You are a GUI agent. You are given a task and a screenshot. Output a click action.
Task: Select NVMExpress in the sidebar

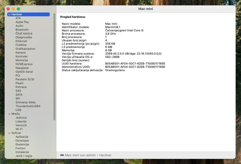point(24,64)
